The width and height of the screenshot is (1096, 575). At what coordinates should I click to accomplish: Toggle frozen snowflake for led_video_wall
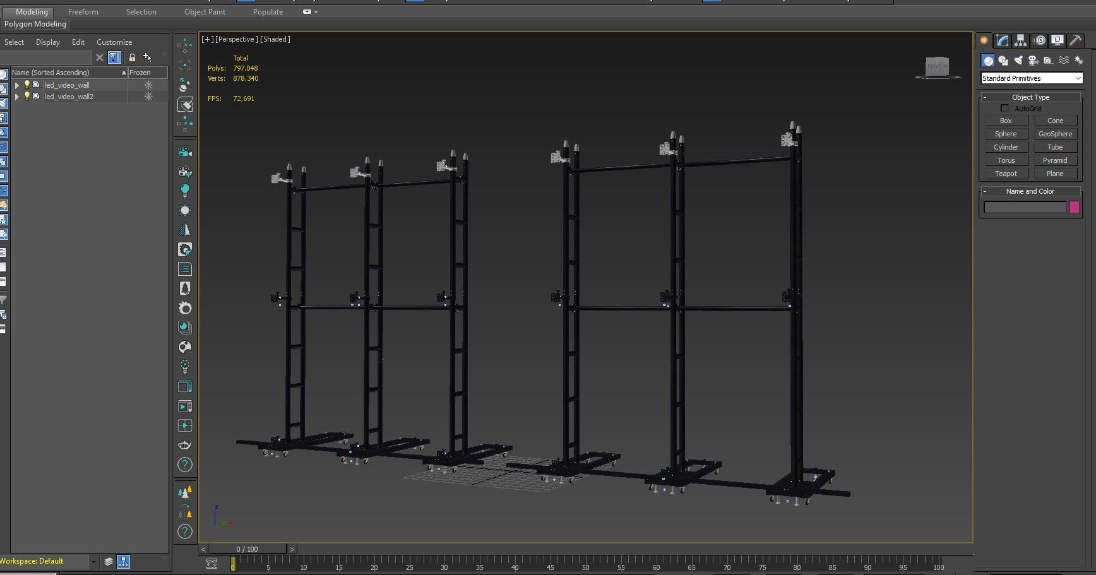[148, 85]
